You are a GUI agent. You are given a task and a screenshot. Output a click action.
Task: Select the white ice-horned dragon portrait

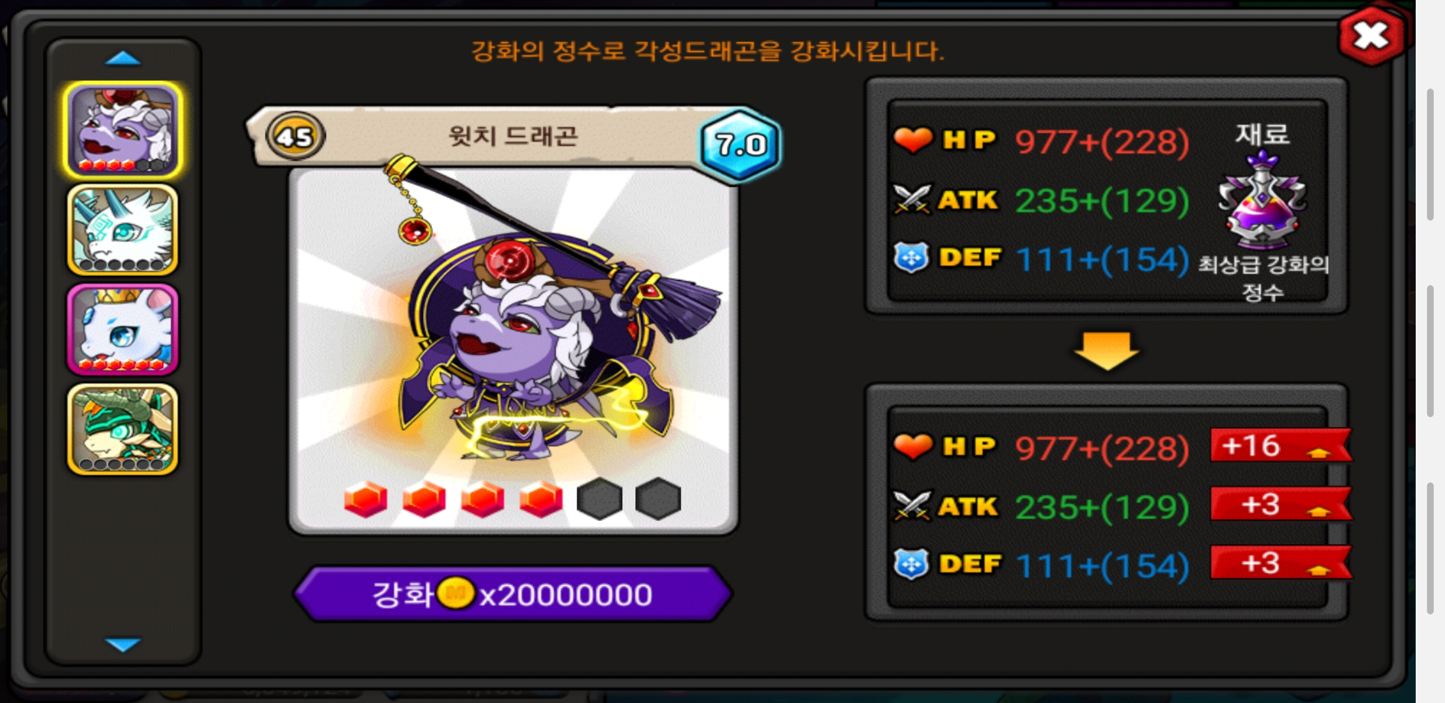pyautogui.click(x=122, y=230)
